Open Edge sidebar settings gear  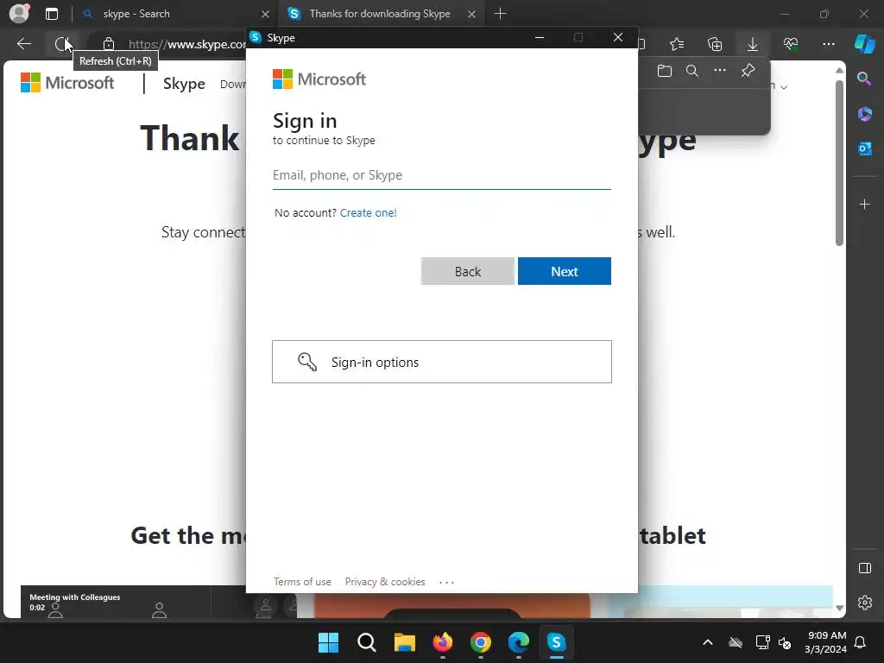point(864,603)
